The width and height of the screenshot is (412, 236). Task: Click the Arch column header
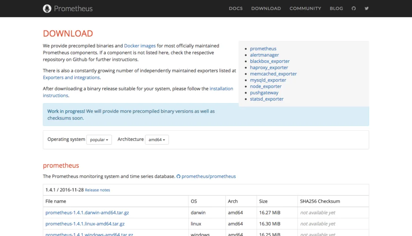click(x=233, y=201)
